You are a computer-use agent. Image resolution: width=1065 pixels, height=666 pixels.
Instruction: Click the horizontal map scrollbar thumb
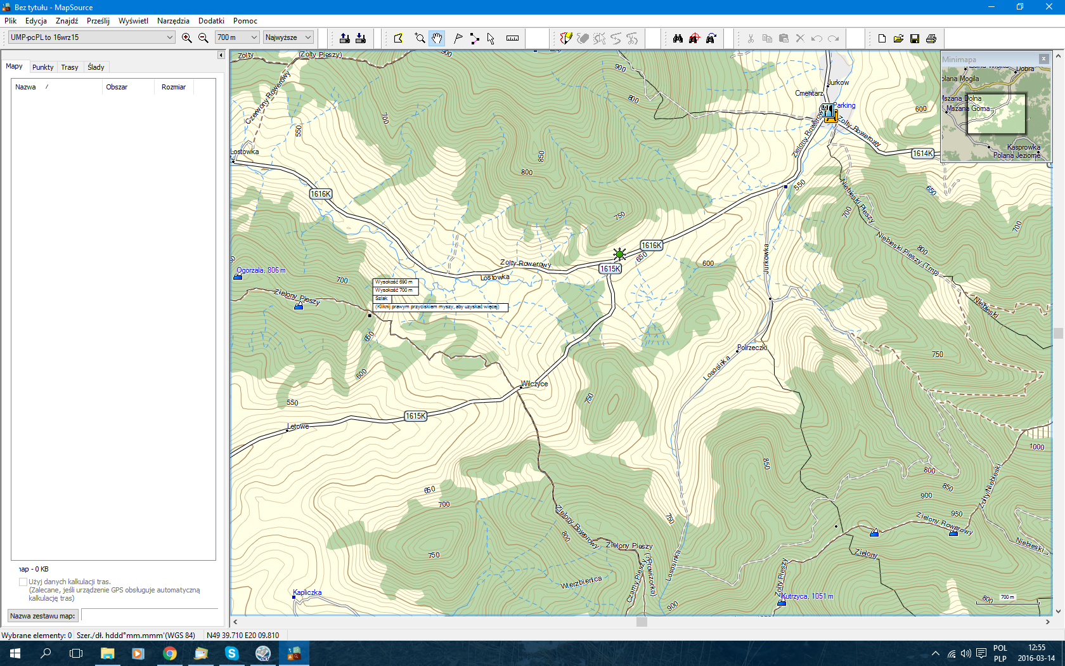tap(642, 622)
